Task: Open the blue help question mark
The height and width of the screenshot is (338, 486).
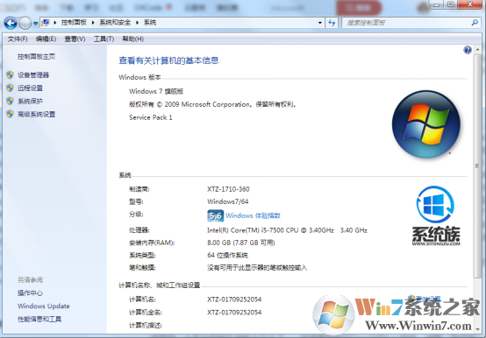Action: click(468, 50)
